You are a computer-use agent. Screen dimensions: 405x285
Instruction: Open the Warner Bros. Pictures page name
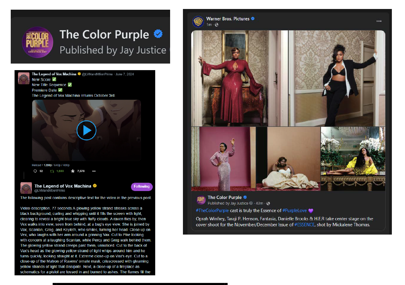coord(228,19)
